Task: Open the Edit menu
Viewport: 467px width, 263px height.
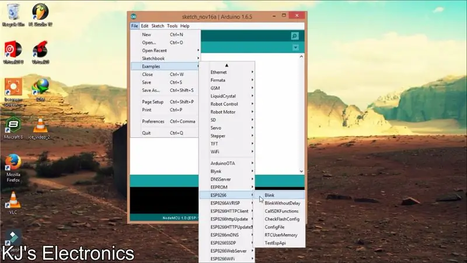Action: (x=144, y=26)
